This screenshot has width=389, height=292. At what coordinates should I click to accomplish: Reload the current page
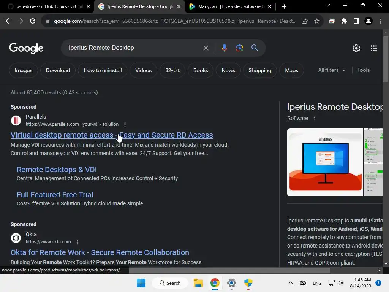[x=33, y=21]
